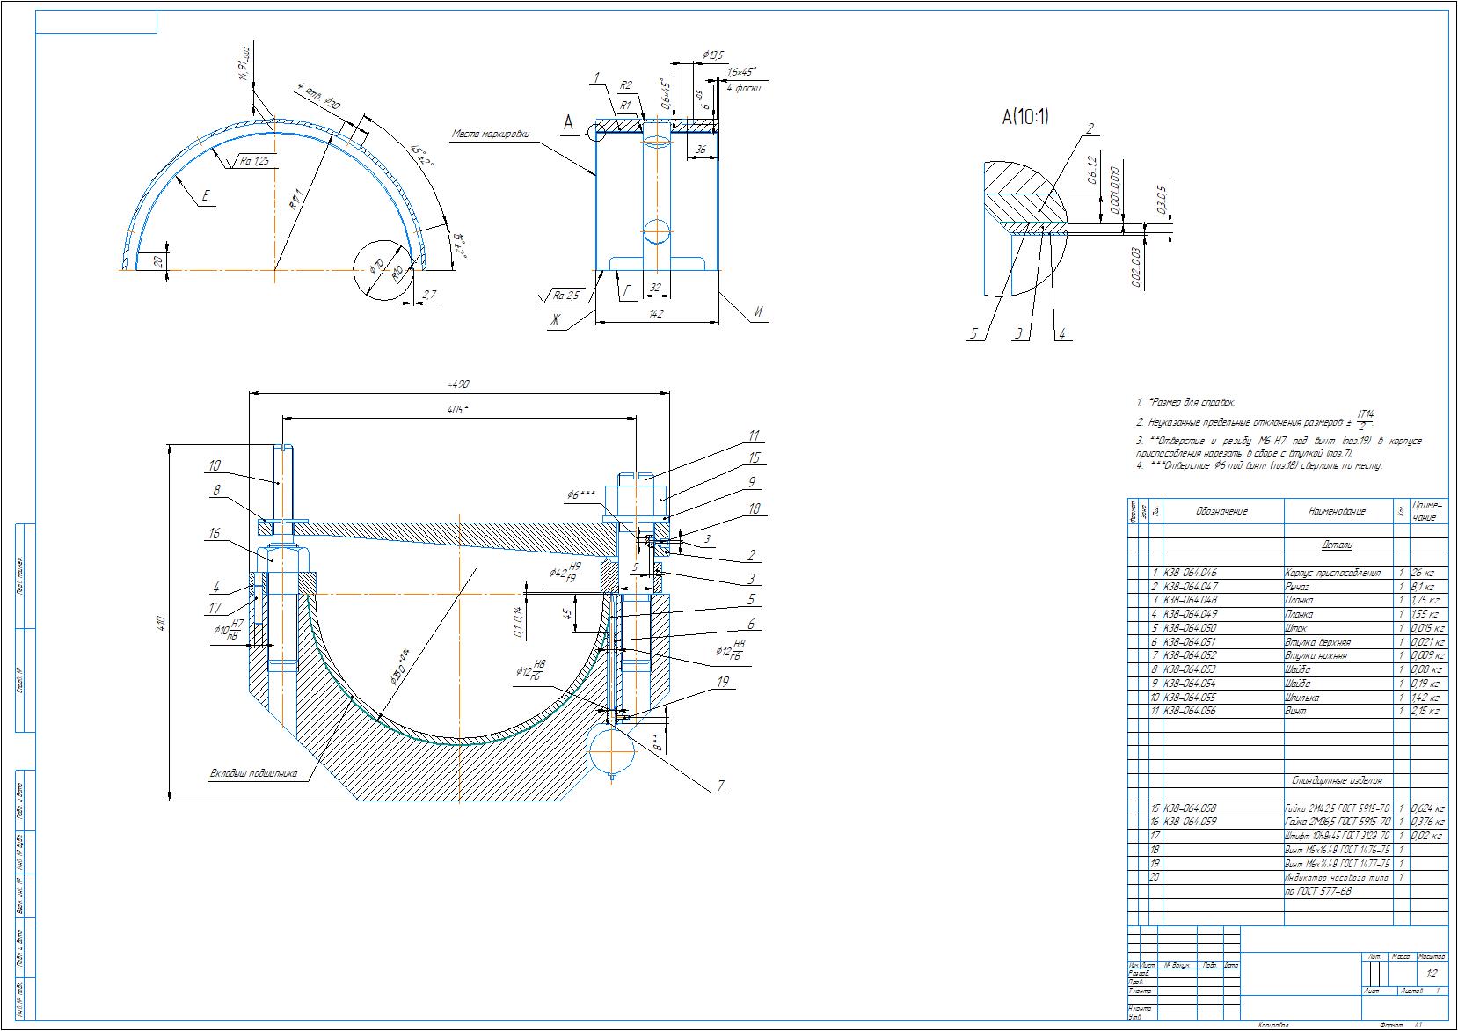The image size is (1458, 1031).
Task: Select the 142 width dimension in side view
Action: (x=655, y=314)
